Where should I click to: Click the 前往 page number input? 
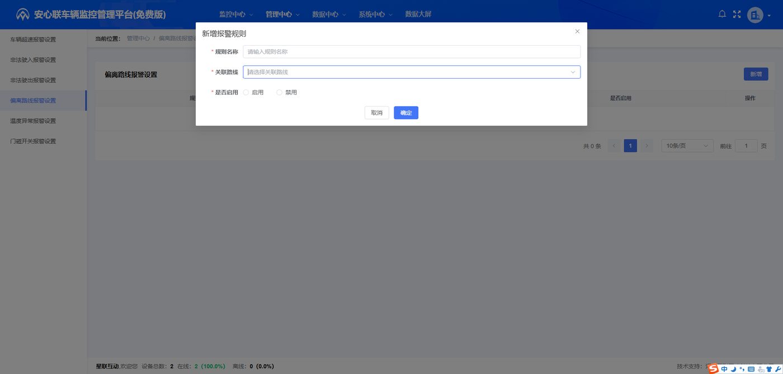746,146
